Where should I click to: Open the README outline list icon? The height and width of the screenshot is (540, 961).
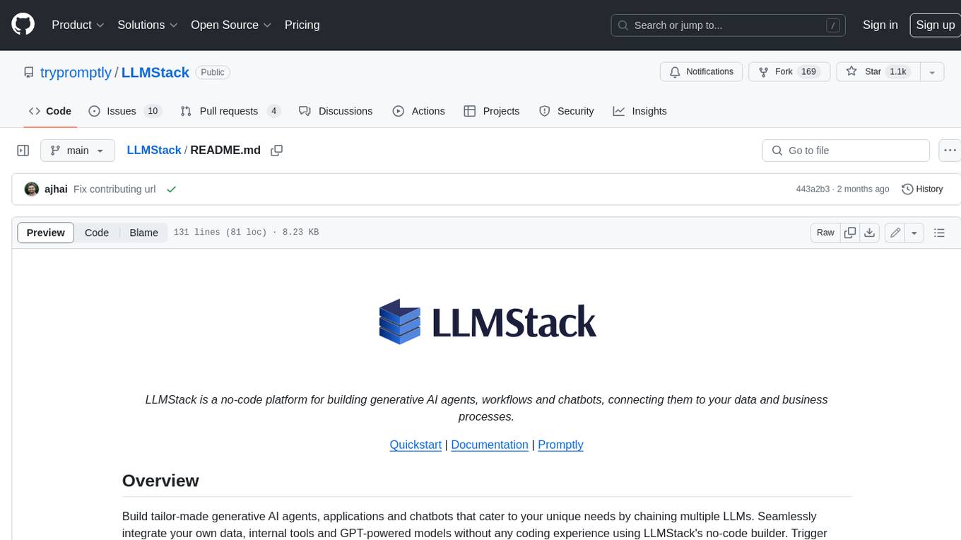click(x=939, y=233)
